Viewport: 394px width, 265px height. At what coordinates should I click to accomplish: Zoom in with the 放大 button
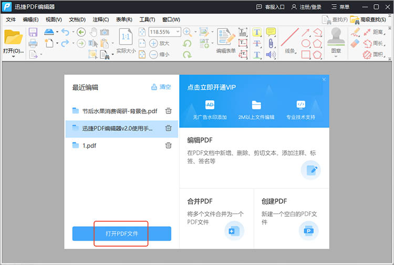coord(159,43)
